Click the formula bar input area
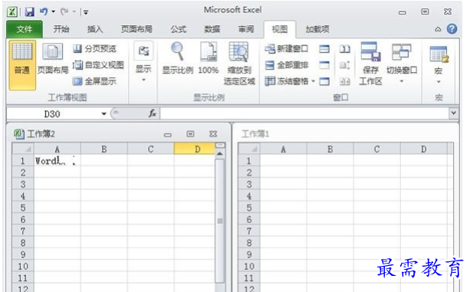470x292 pixels. (x=304, y=113)
